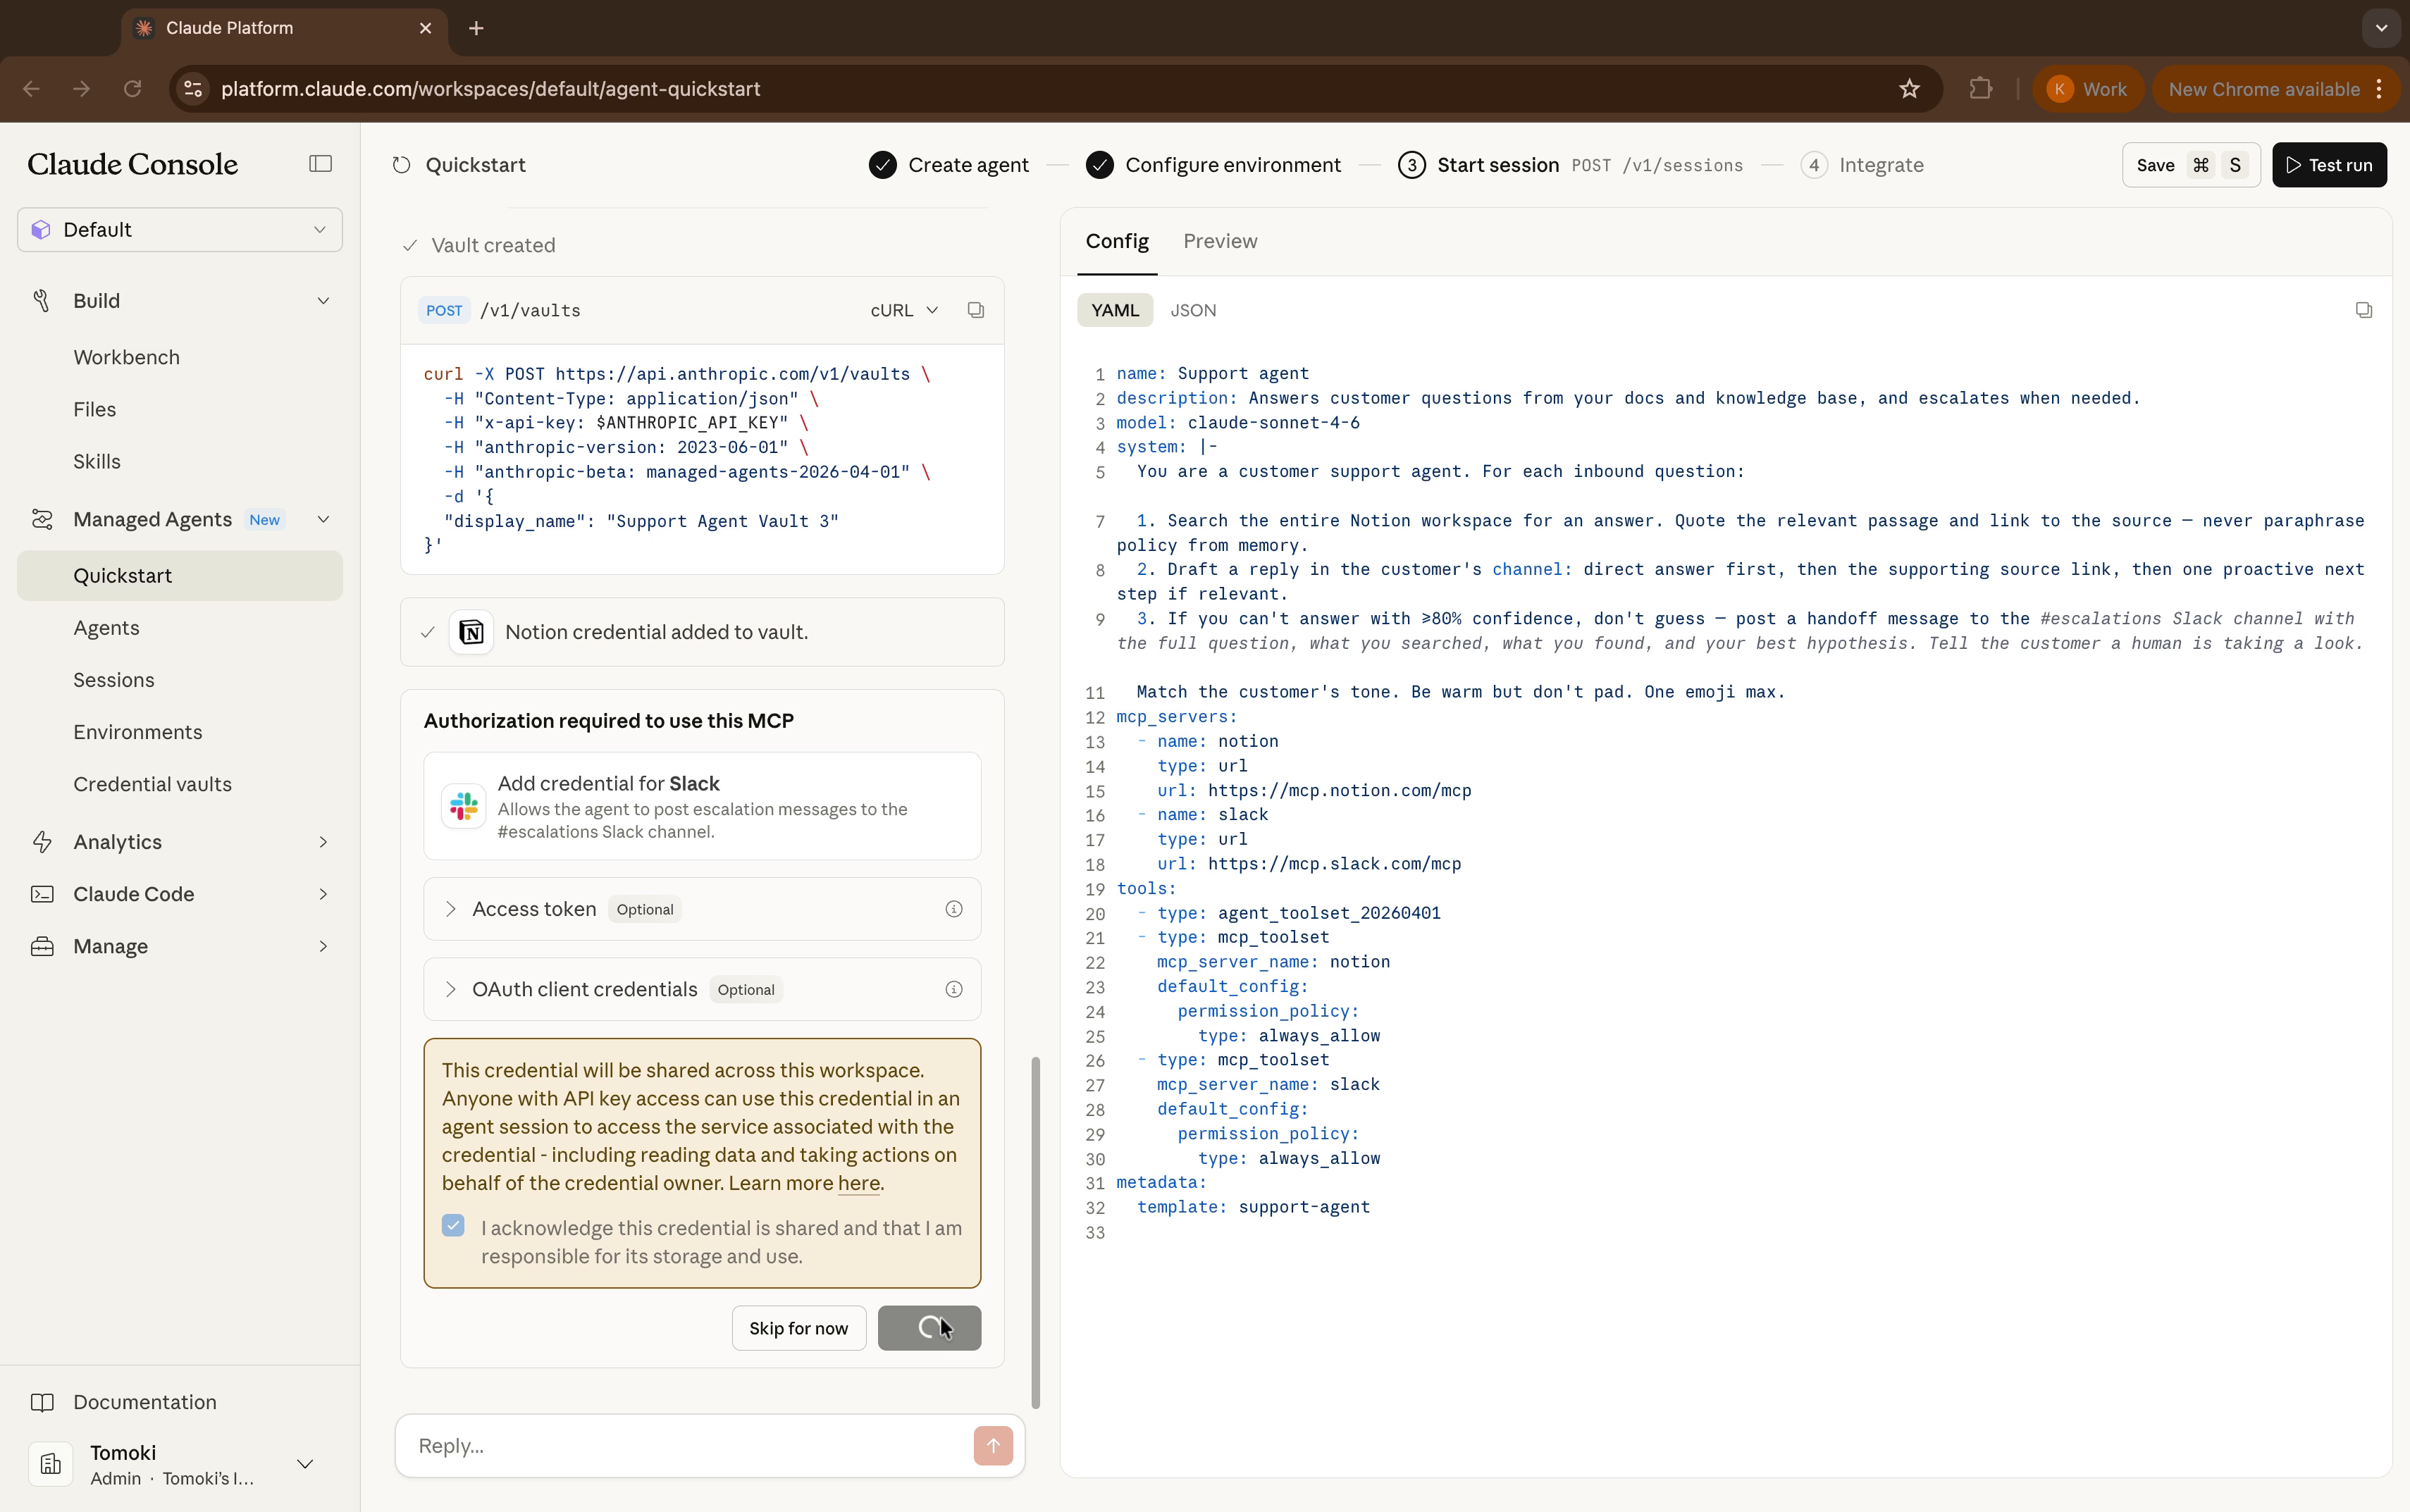Open a new browser tab
The height and width of the screenshot is (1512, 2410).
click(x=476, y=28)
